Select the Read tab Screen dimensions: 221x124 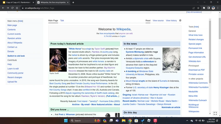[x=148, y=20]
